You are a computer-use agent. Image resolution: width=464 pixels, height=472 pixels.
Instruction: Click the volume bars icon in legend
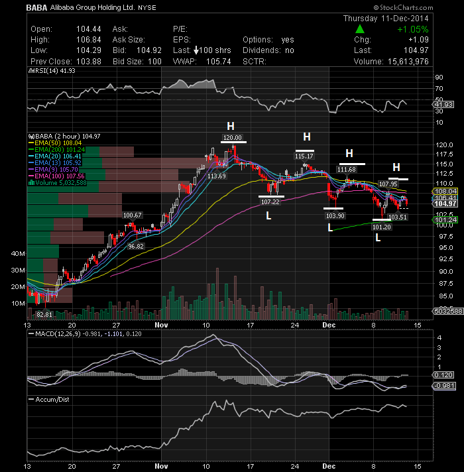point(31,183)
